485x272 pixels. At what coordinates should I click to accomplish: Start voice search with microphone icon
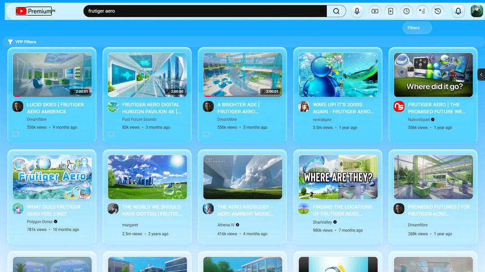click(x=357, y=11)
